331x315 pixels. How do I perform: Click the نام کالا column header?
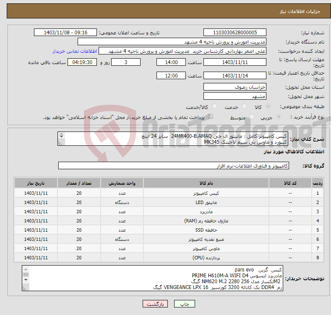coord(209,184)
